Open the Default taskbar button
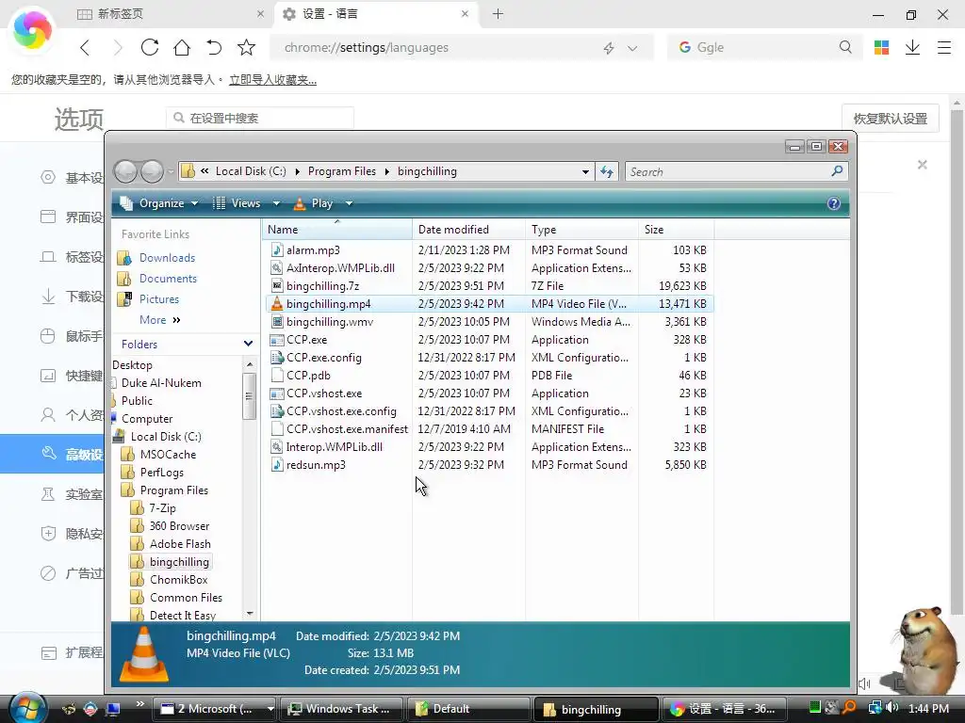 coord(469,709)
